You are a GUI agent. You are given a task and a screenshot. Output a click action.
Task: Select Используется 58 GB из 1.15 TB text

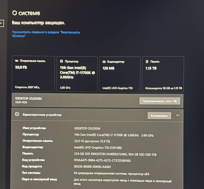164,88
